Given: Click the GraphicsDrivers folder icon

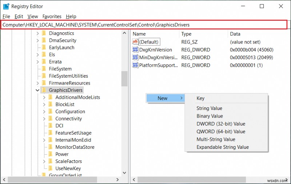Looking at the screenshot, I should click(44, 90).
